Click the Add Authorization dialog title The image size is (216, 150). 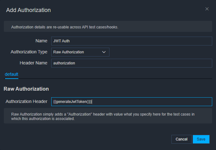[28, 10]
